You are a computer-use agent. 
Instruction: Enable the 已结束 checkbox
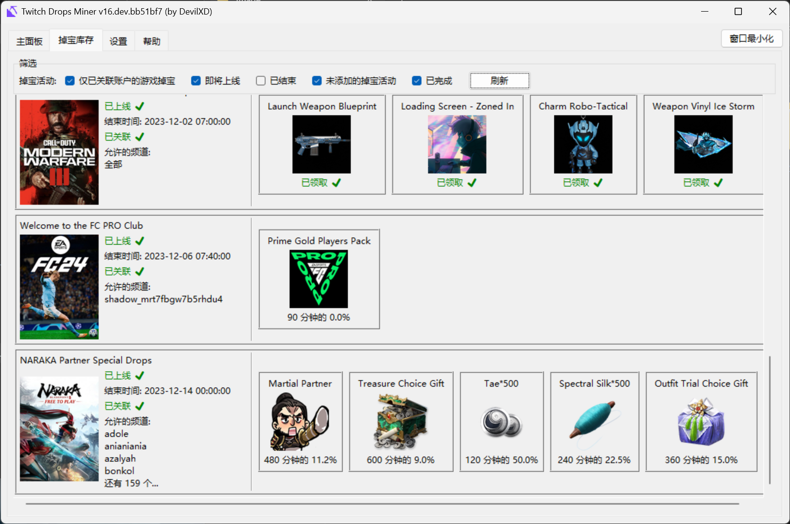pos(261,81)
